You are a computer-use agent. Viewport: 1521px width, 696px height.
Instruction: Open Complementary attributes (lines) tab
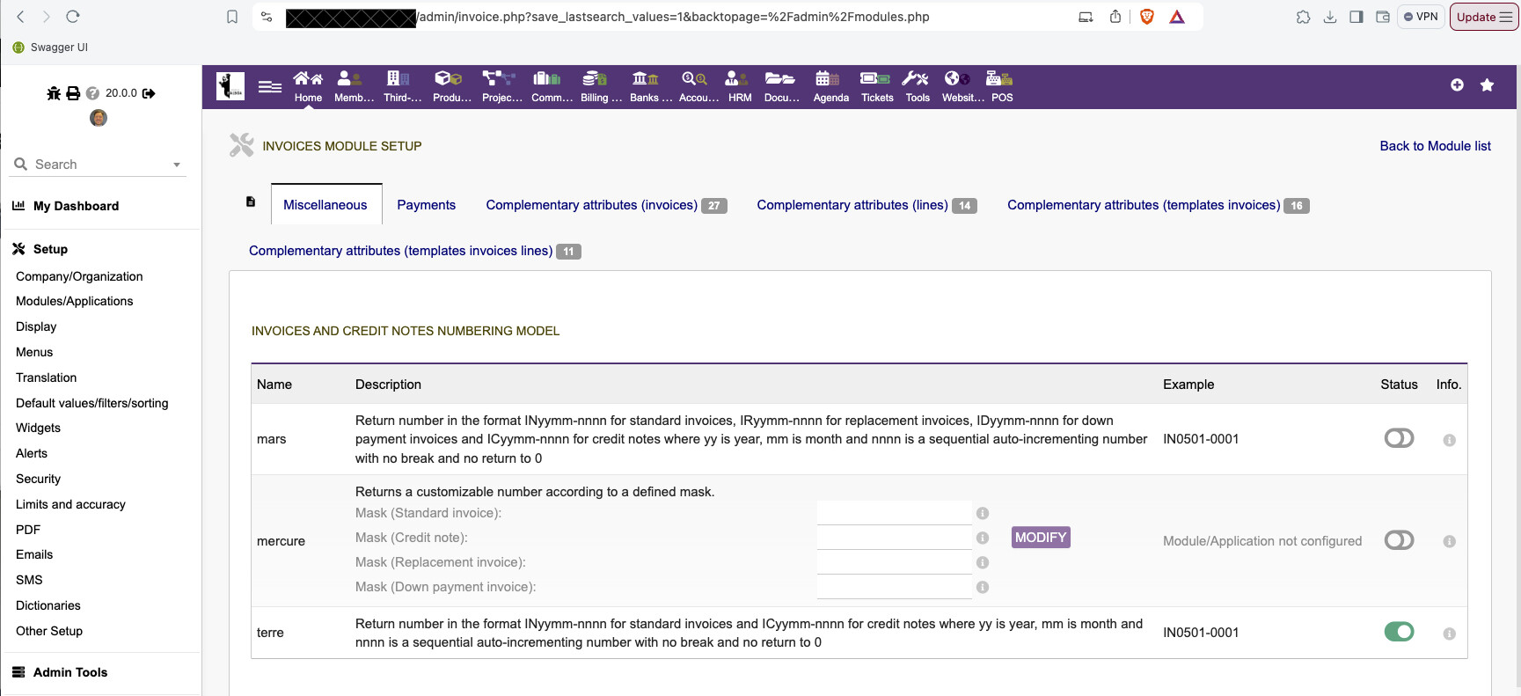click(852, 205)
